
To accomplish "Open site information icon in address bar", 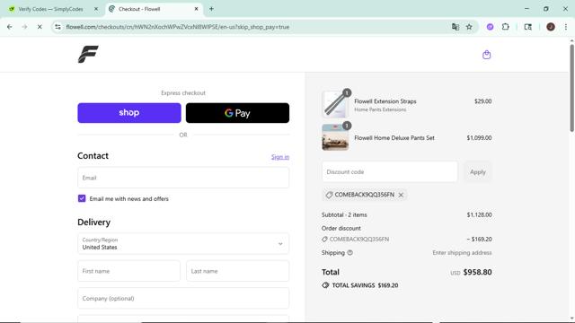I will click(x=57, y=27).
